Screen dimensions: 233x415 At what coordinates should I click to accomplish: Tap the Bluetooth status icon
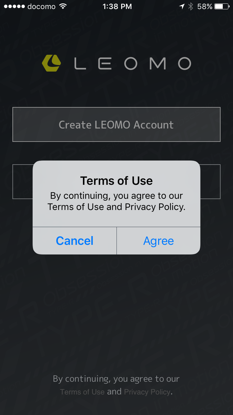coord(191,6)
